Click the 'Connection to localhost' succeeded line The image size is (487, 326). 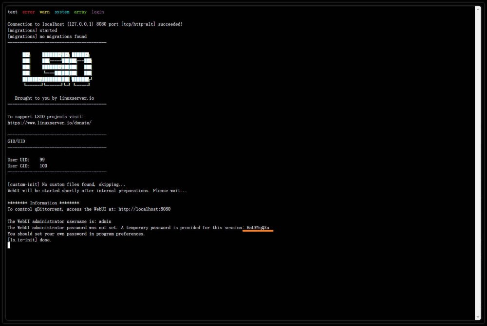click(x=95, y=24)
